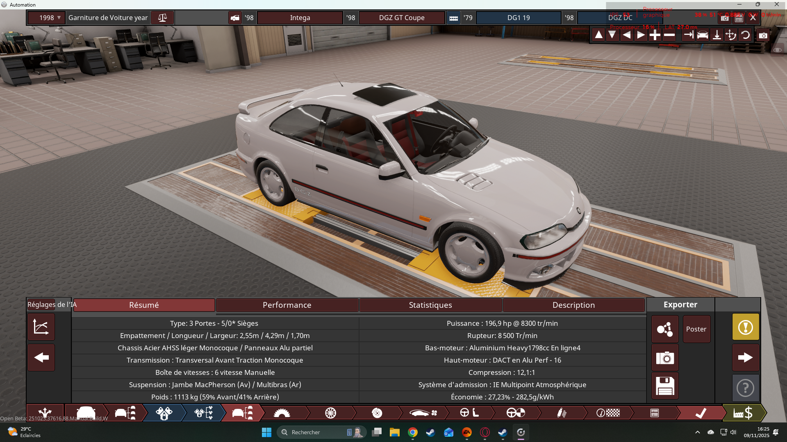The height and width of the screenshot is (442, 787).
Task: Open the graph chart icon in AI settings
Action: click(41, 327)
